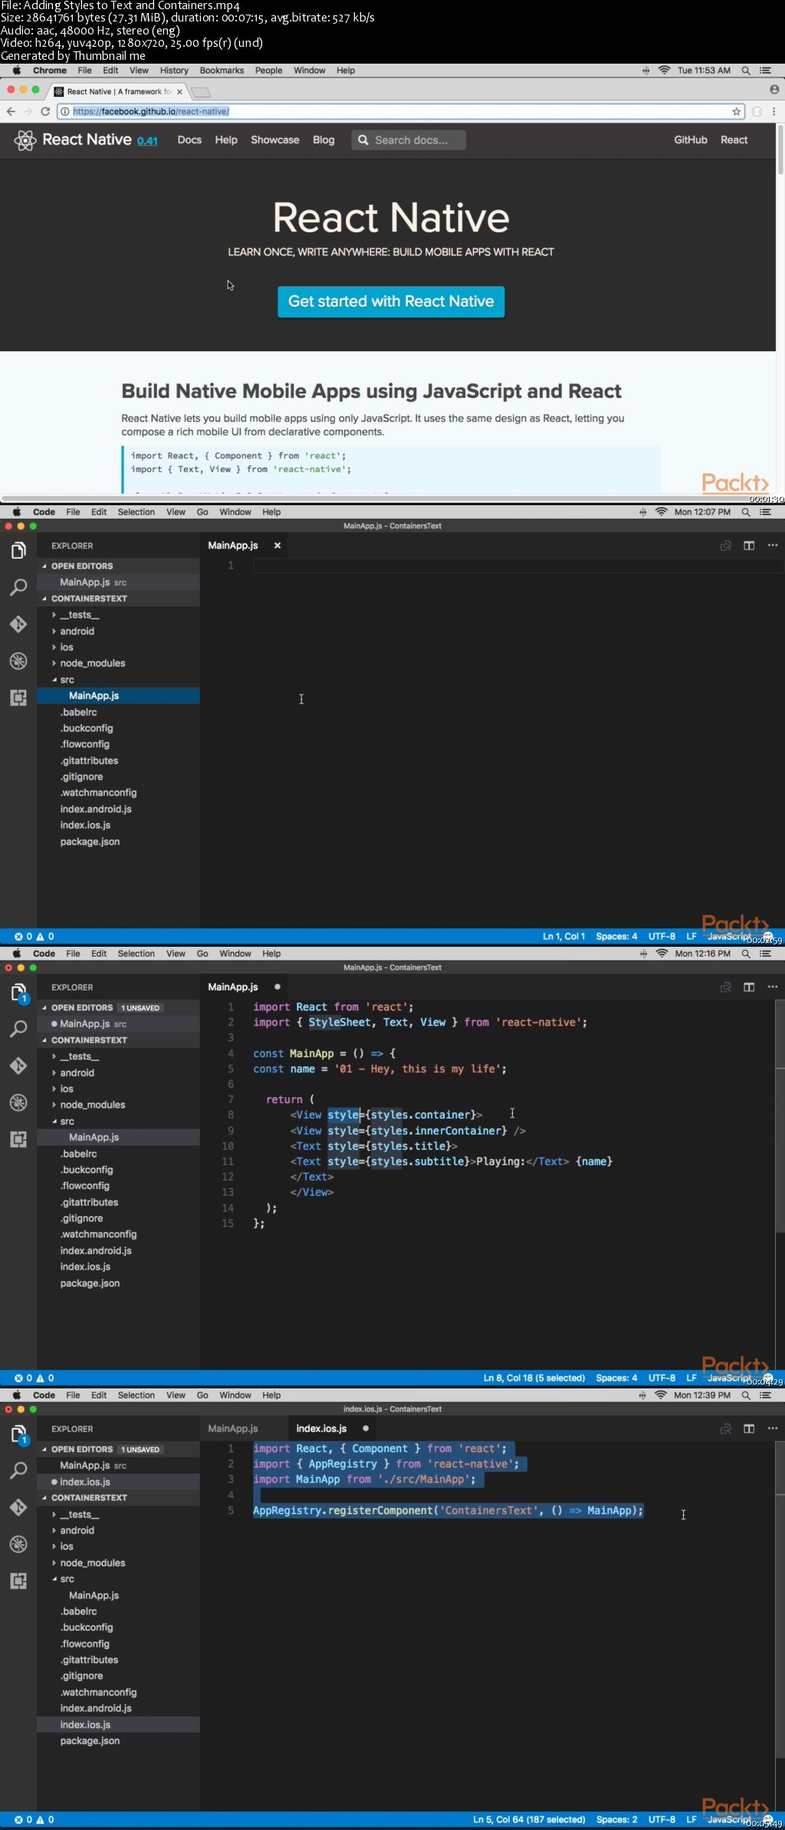
Task: Close the MainApp.js tab with its X icon
Action: point(278,546)
